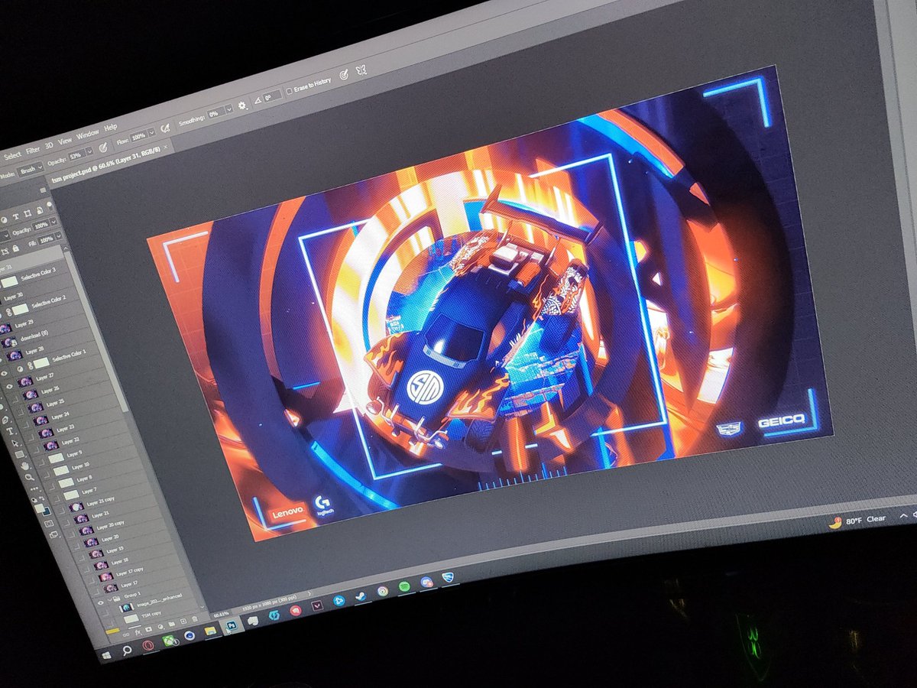Image resolution: width=917 pixels, height=688 pixels.
Task: Add a layer mask icon
Action: [x=148, y=629]
